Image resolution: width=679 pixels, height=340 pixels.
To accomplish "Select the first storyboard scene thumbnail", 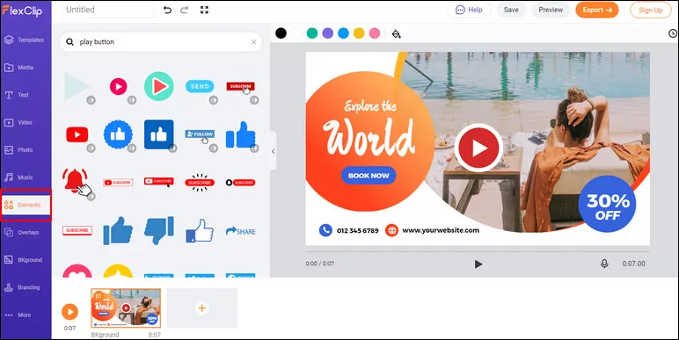I will pos(126,308).
